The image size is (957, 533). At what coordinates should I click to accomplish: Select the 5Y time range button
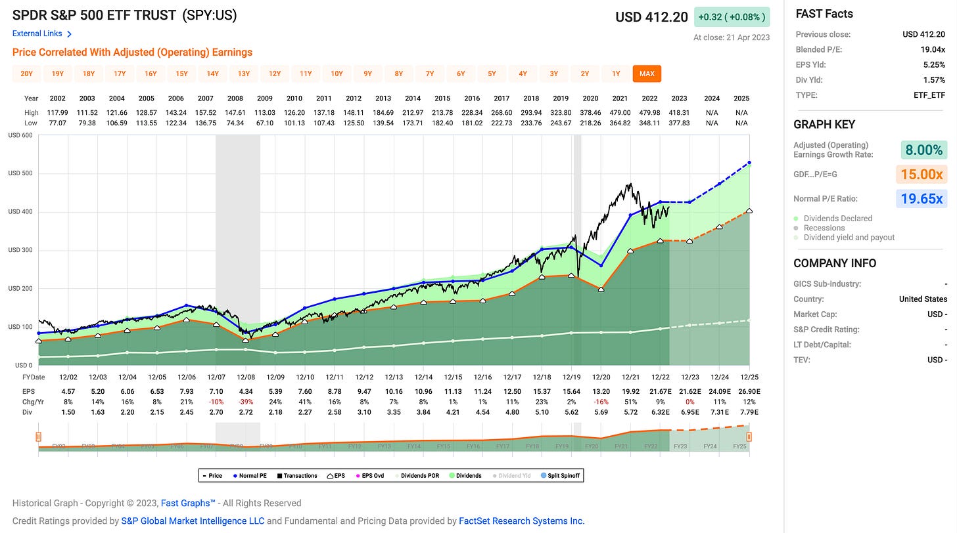[492, 74]
